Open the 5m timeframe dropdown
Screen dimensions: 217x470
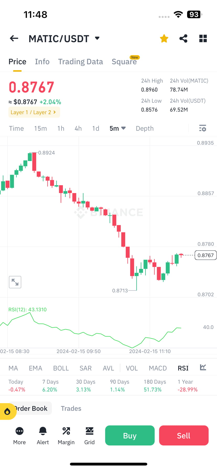point(117,128)
